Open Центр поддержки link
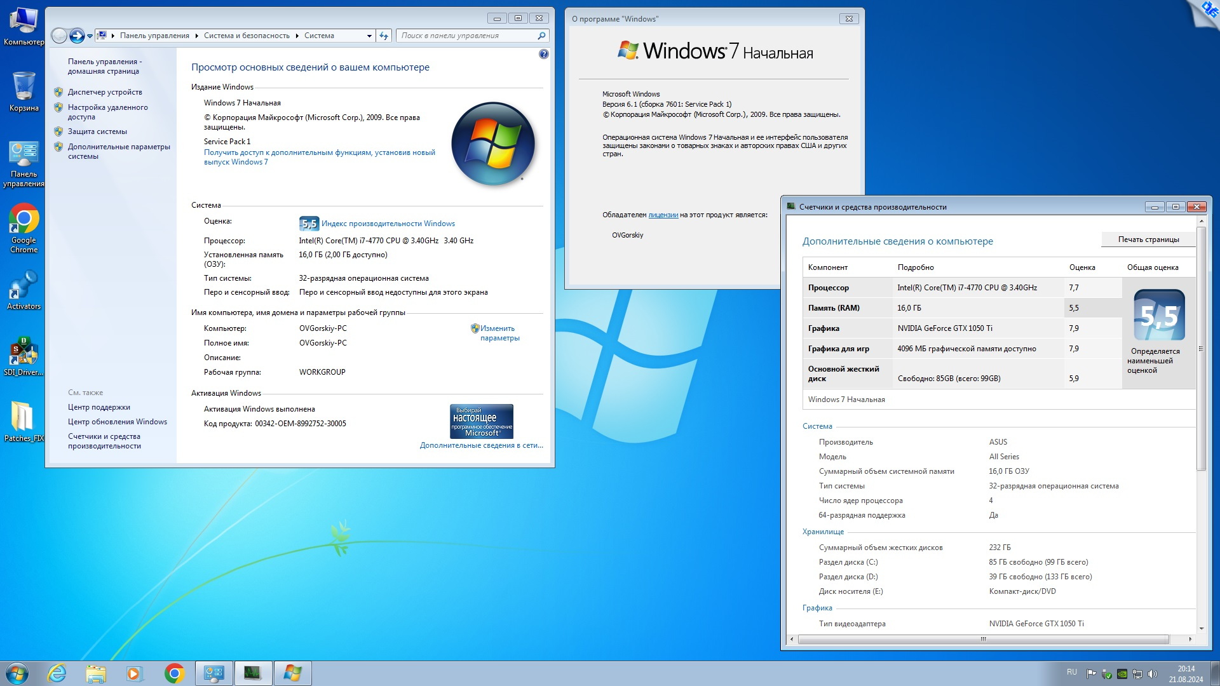This screenshot has width=1220, height=686. [98, 407]
